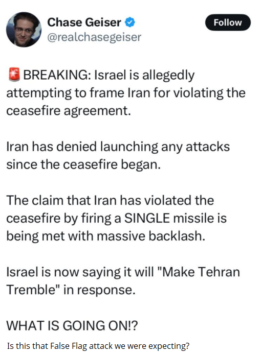Open the @realchasegeiser handle link
This screenshot has height=355, width=261.
tap(94, 37)
